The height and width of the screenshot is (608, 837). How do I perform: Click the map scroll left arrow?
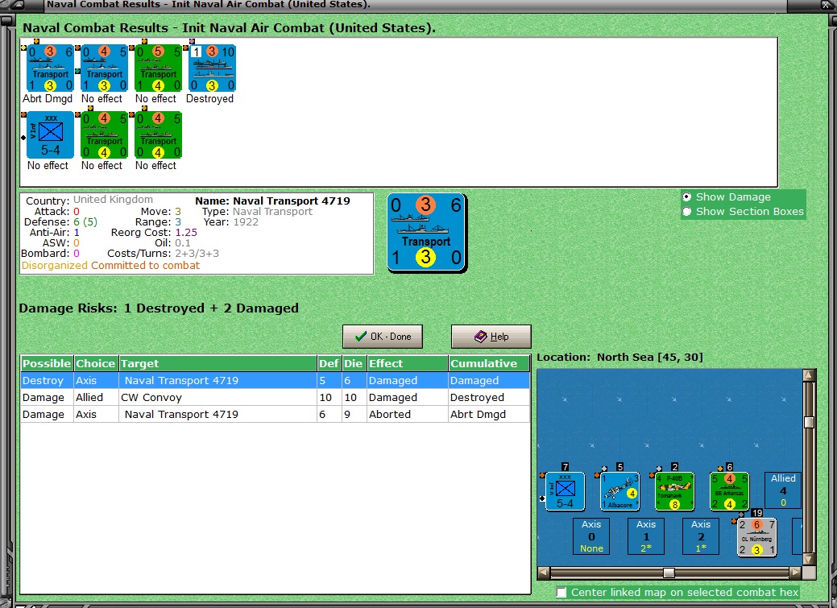[x=544, y=573]
